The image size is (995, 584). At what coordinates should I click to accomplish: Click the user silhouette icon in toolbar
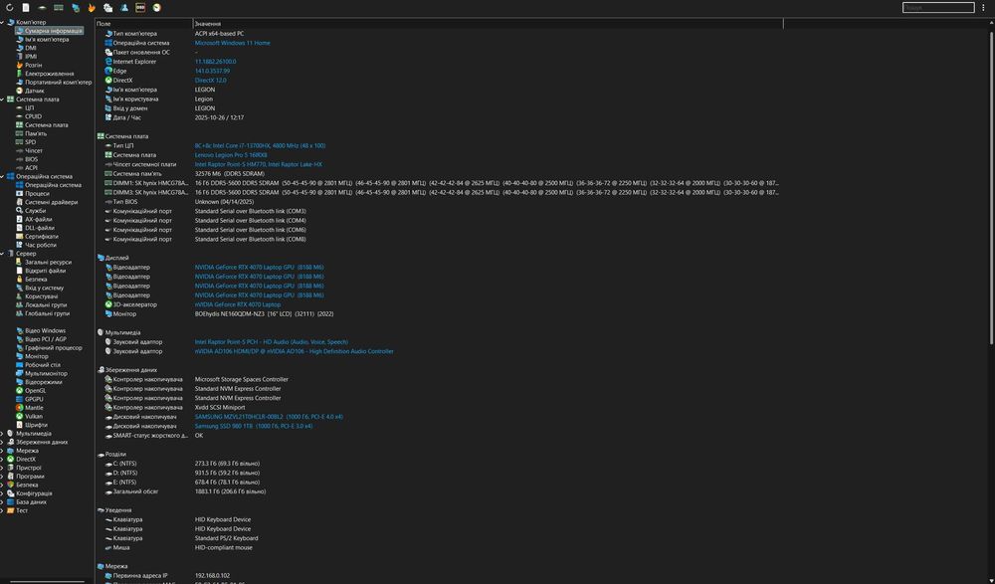pyautogui.click(x=124, y=8)
